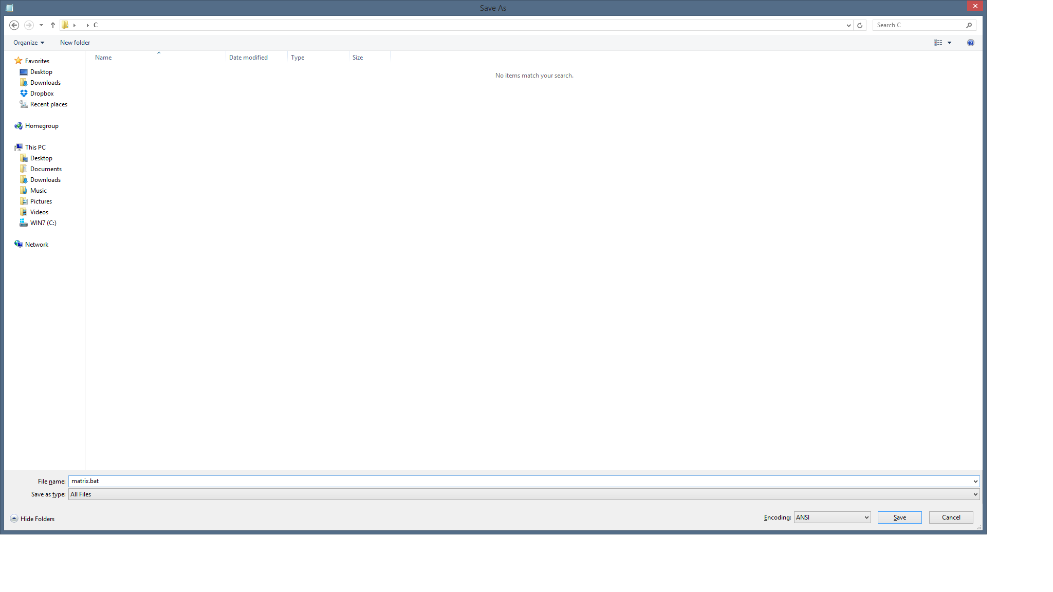This screenshot has width=1053, height=592.
Task: Click the up directory arrow icon
Action: pos(53,25)
